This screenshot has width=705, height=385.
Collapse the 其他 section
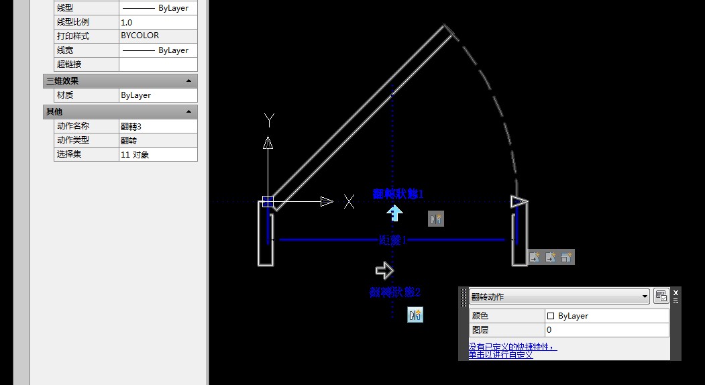click(189, 111)
